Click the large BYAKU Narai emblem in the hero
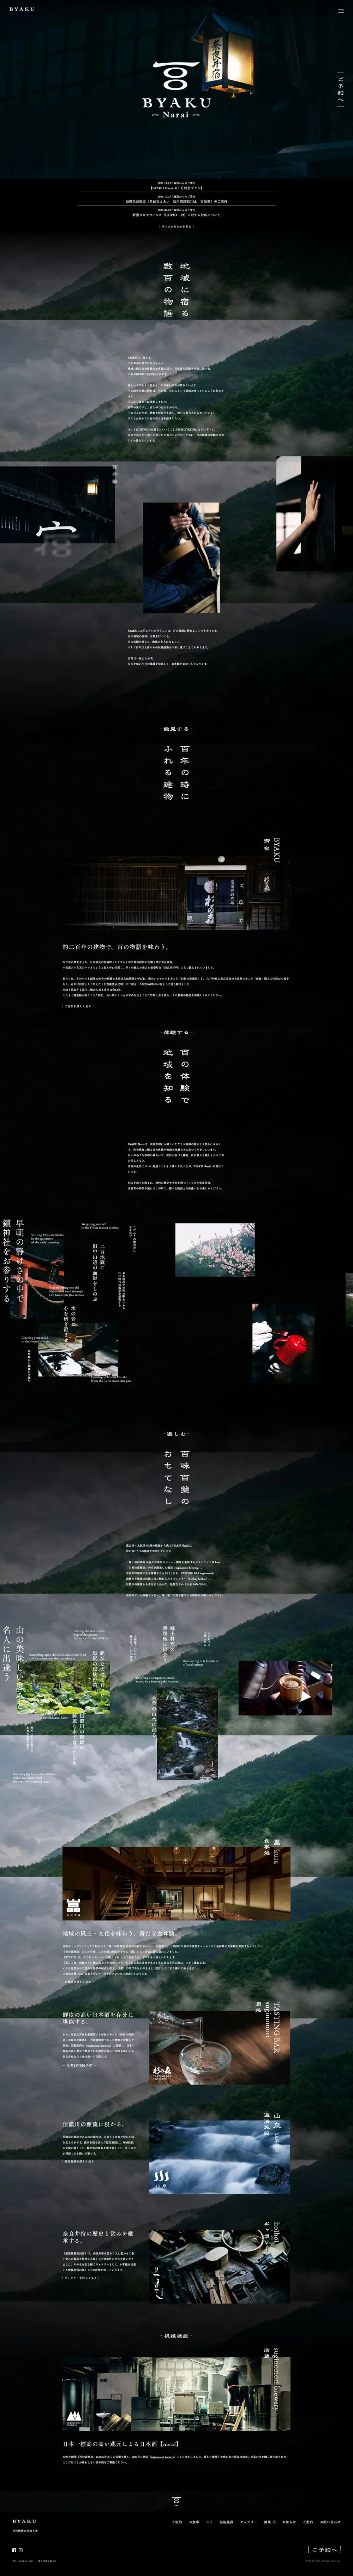Image resolution: width=353 pixels, height=2576 pixels. coord(176,90)
